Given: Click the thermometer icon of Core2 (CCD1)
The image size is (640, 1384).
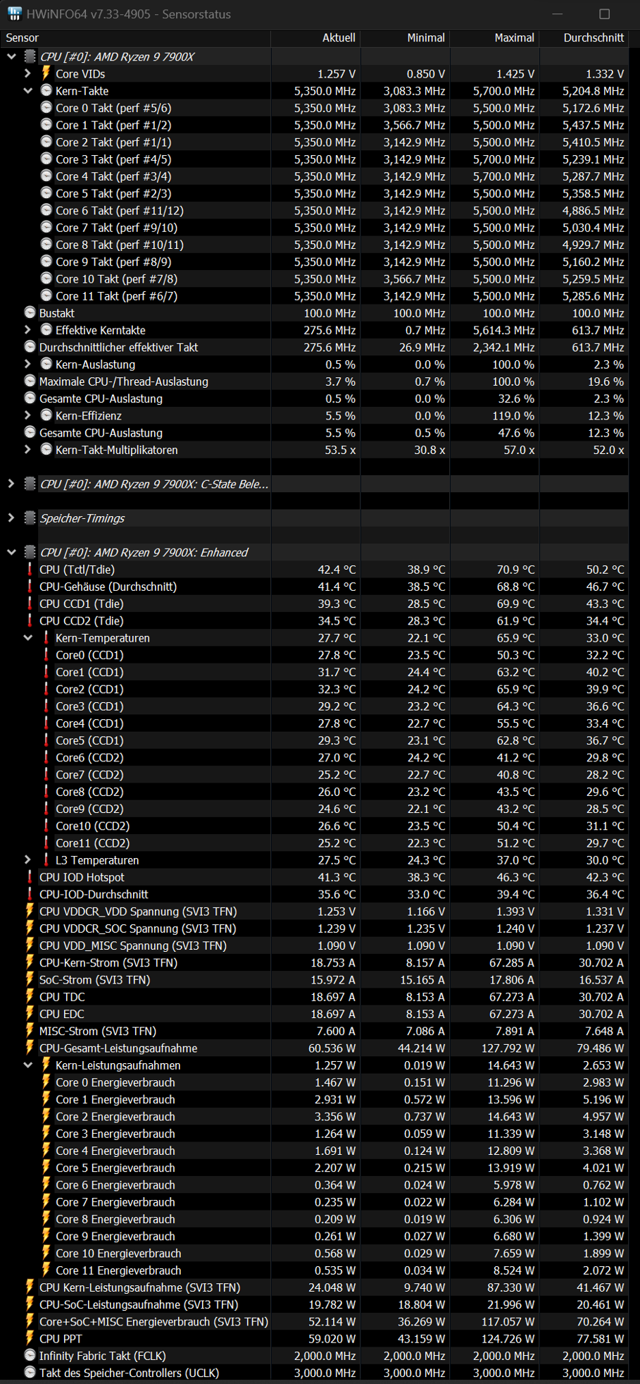Looking at the screenshot, I should point(46,689).
